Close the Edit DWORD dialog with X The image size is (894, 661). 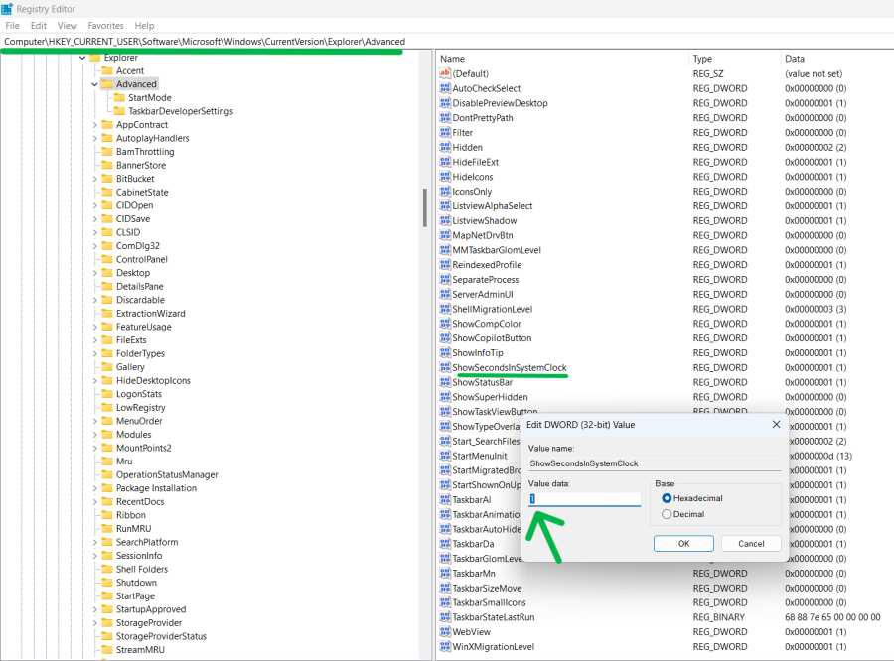[776, 425]
